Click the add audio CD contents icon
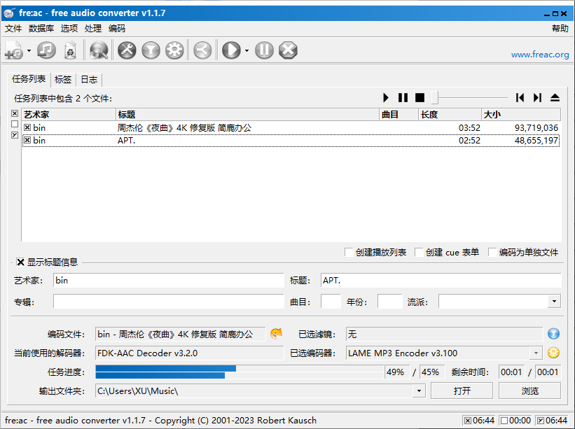 pyautogui.click(x=46, y=50)
